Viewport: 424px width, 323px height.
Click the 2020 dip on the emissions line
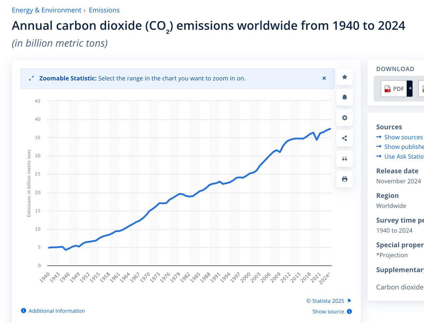(317, 140)
